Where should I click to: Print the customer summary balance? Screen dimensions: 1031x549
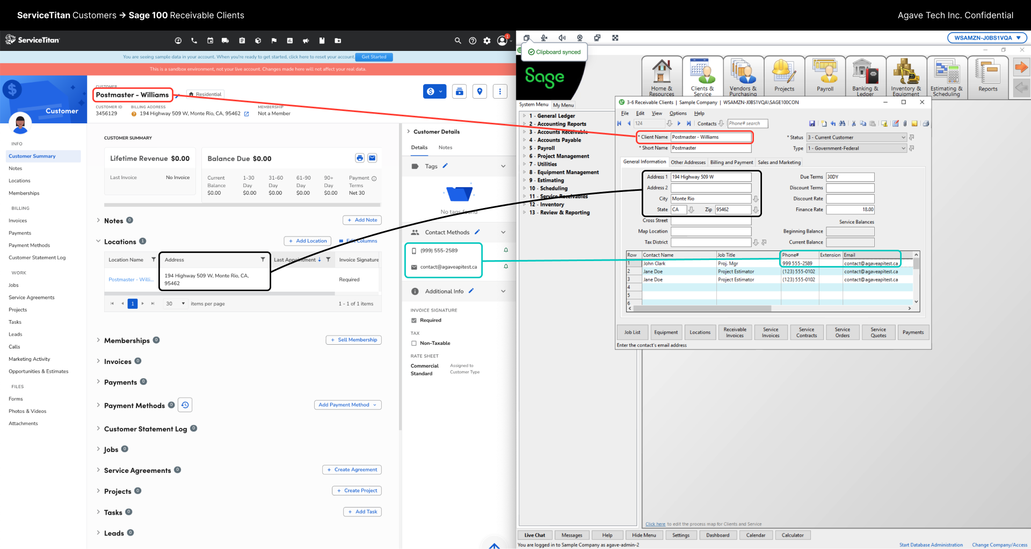tap(360, 158)
